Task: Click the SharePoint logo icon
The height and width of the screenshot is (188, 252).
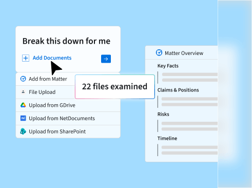Action: click(x=23, y=131)
